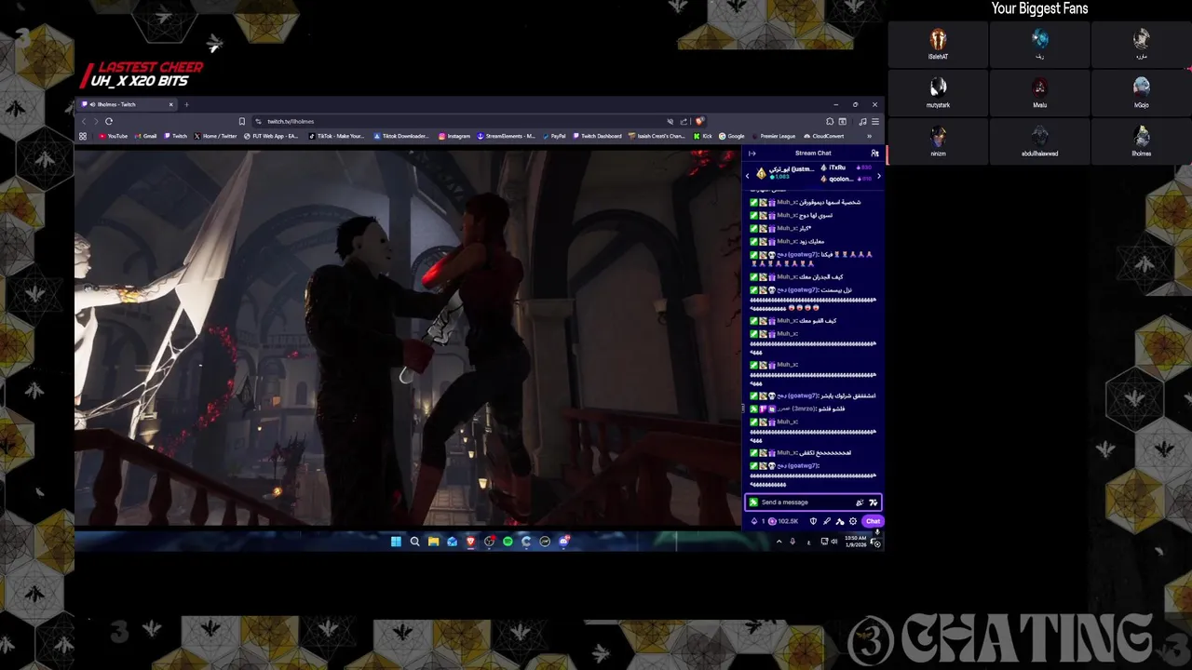This screenshot has height=670, width=1192.
Task: Open 7TV emote menu icon
Action: [x=874, y=502]
